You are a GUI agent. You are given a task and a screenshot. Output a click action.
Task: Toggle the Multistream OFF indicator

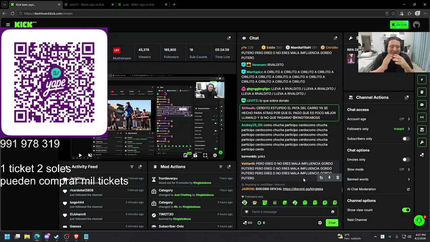pyautogui.click(x=117, y=50)
